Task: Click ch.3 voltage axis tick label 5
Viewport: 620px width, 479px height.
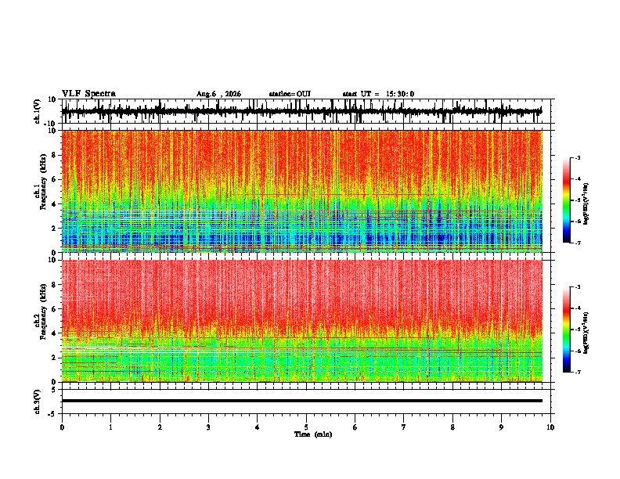Action: pos(54,390)
